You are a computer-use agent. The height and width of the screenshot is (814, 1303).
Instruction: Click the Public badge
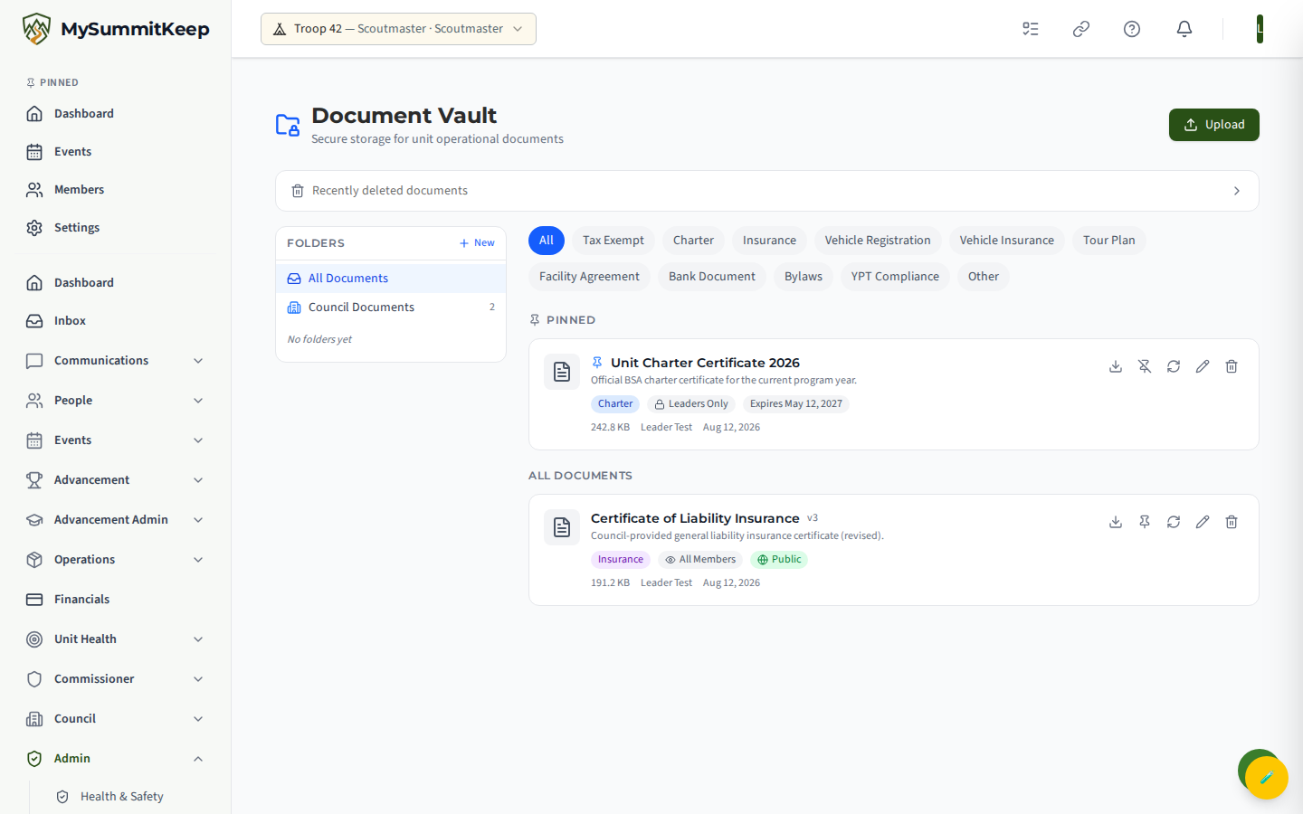(779, 560)
